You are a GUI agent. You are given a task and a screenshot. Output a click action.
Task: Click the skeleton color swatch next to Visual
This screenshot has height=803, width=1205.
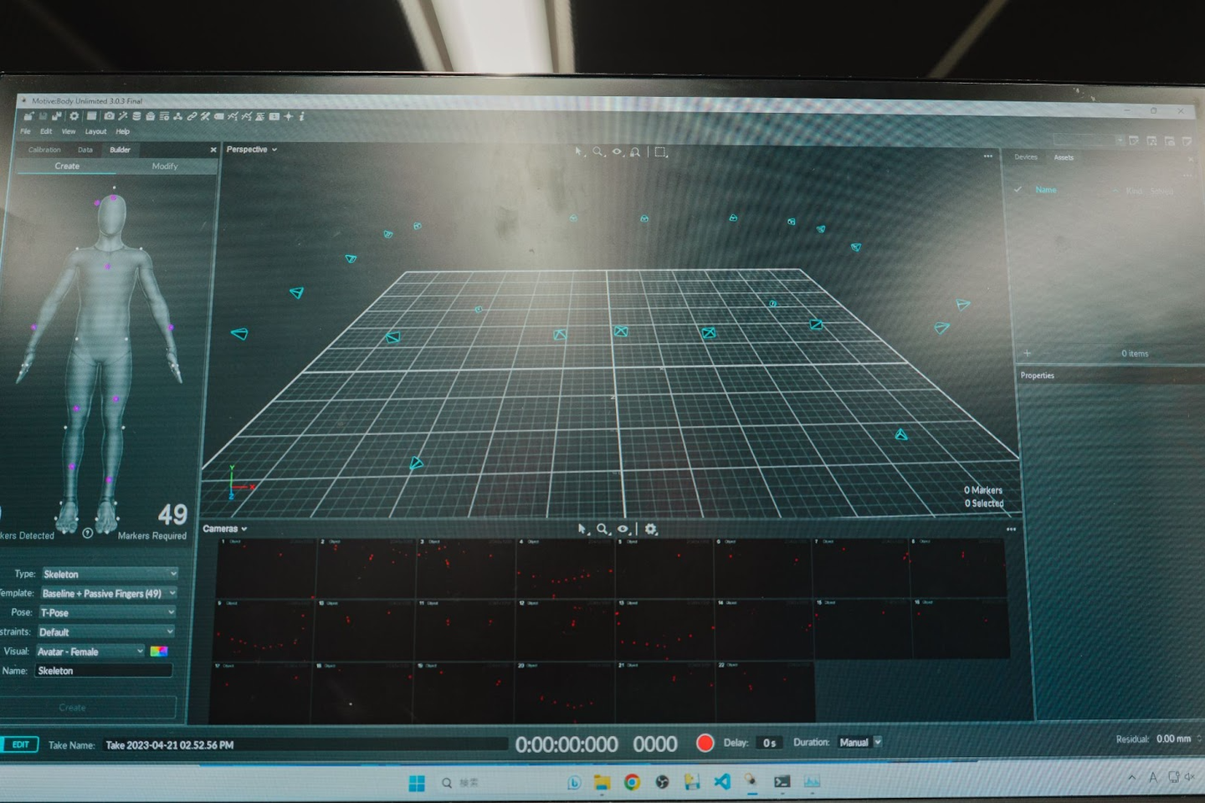point(159,651)
